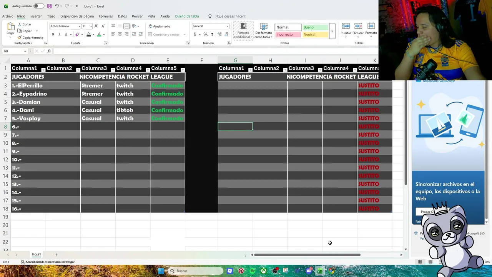Align cell text to the left

113,34
